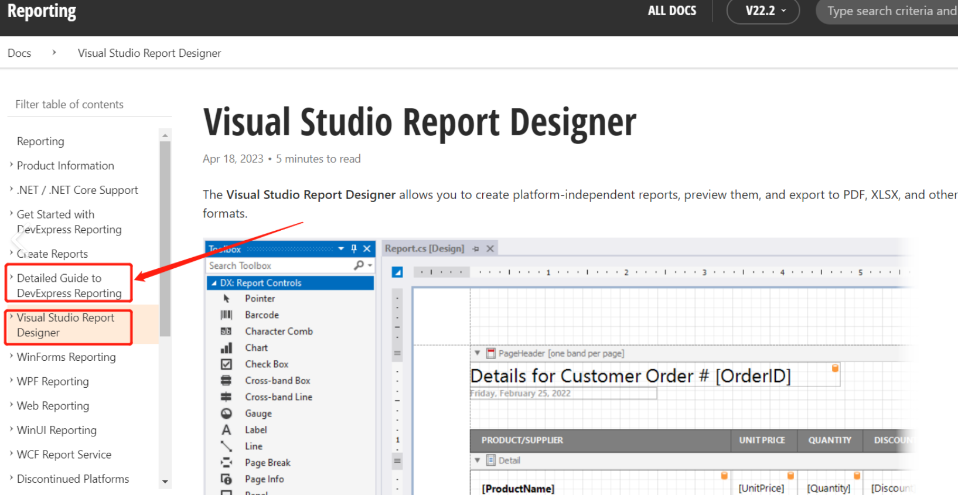The height and width of the screenshot is (495, 958).
Task: Click the Filter table of contents field
Action: 89,104
